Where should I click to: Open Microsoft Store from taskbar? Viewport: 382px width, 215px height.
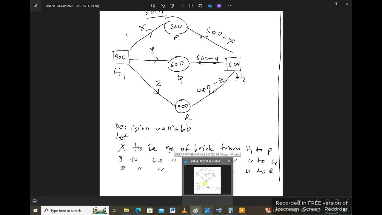150,211
